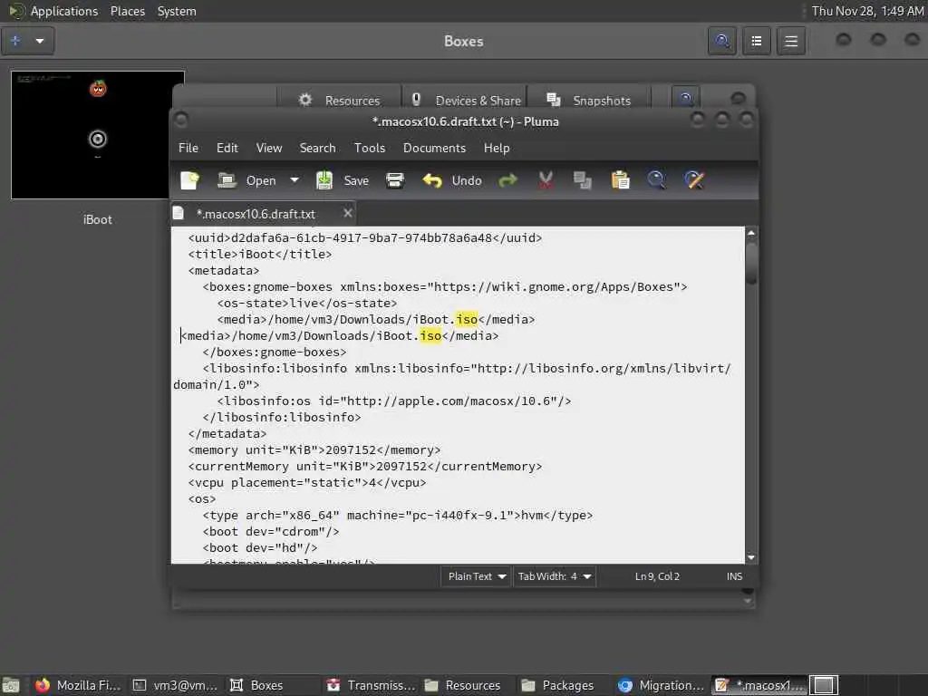Open the Tab Width dropdown
This screenshot has width=928, height=696.
554,576
